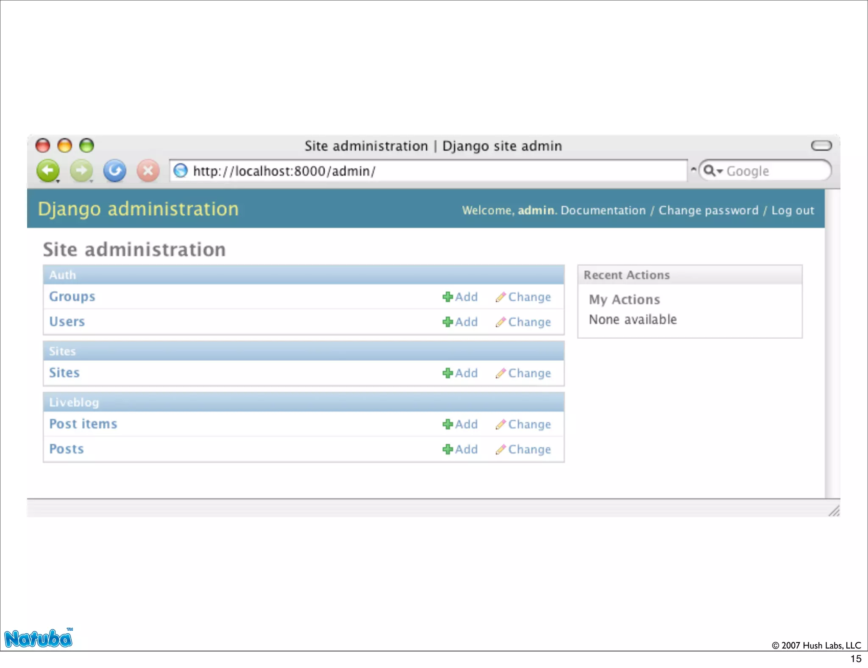Image resolution: width=868 pixels, height=668 pixels.
Task: Click the None available text
Action: point(633,320)
